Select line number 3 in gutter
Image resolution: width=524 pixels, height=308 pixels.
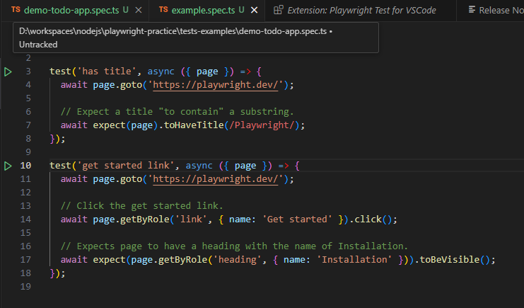click(x=28, y=72)
